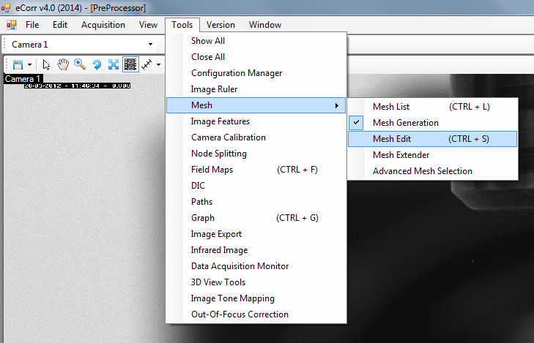This screenshot has width=534, height=343.
Task: Select Image Features menu entry
Action: point(256,121)
